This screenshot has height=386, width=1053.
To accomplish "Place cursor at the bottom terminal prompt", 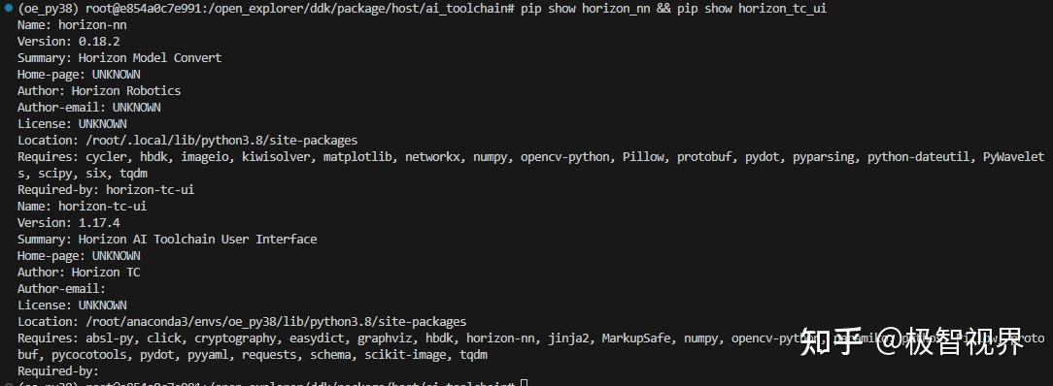I will tap(525, 383).
